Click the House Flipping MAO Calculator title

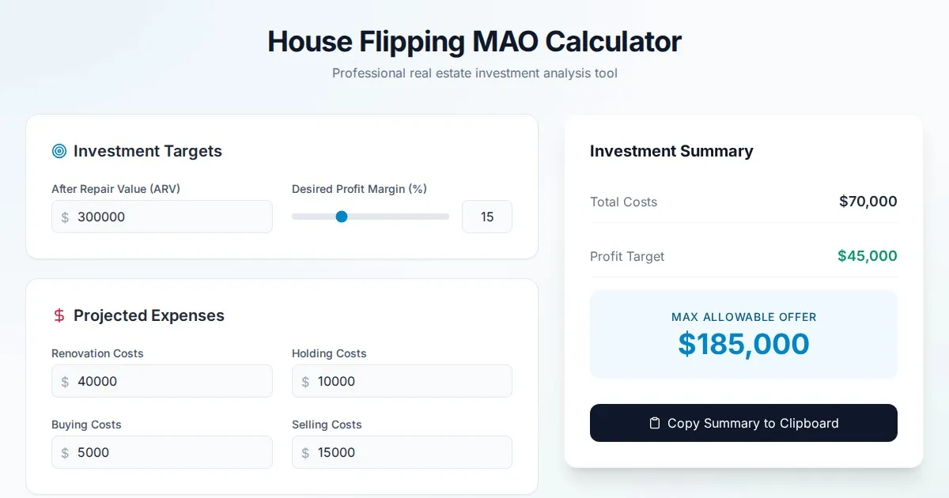[475, 41]
